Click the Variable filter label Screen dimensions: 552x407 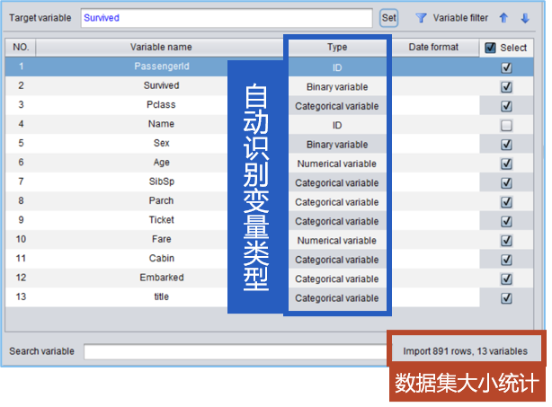click(x=460, y=18)
